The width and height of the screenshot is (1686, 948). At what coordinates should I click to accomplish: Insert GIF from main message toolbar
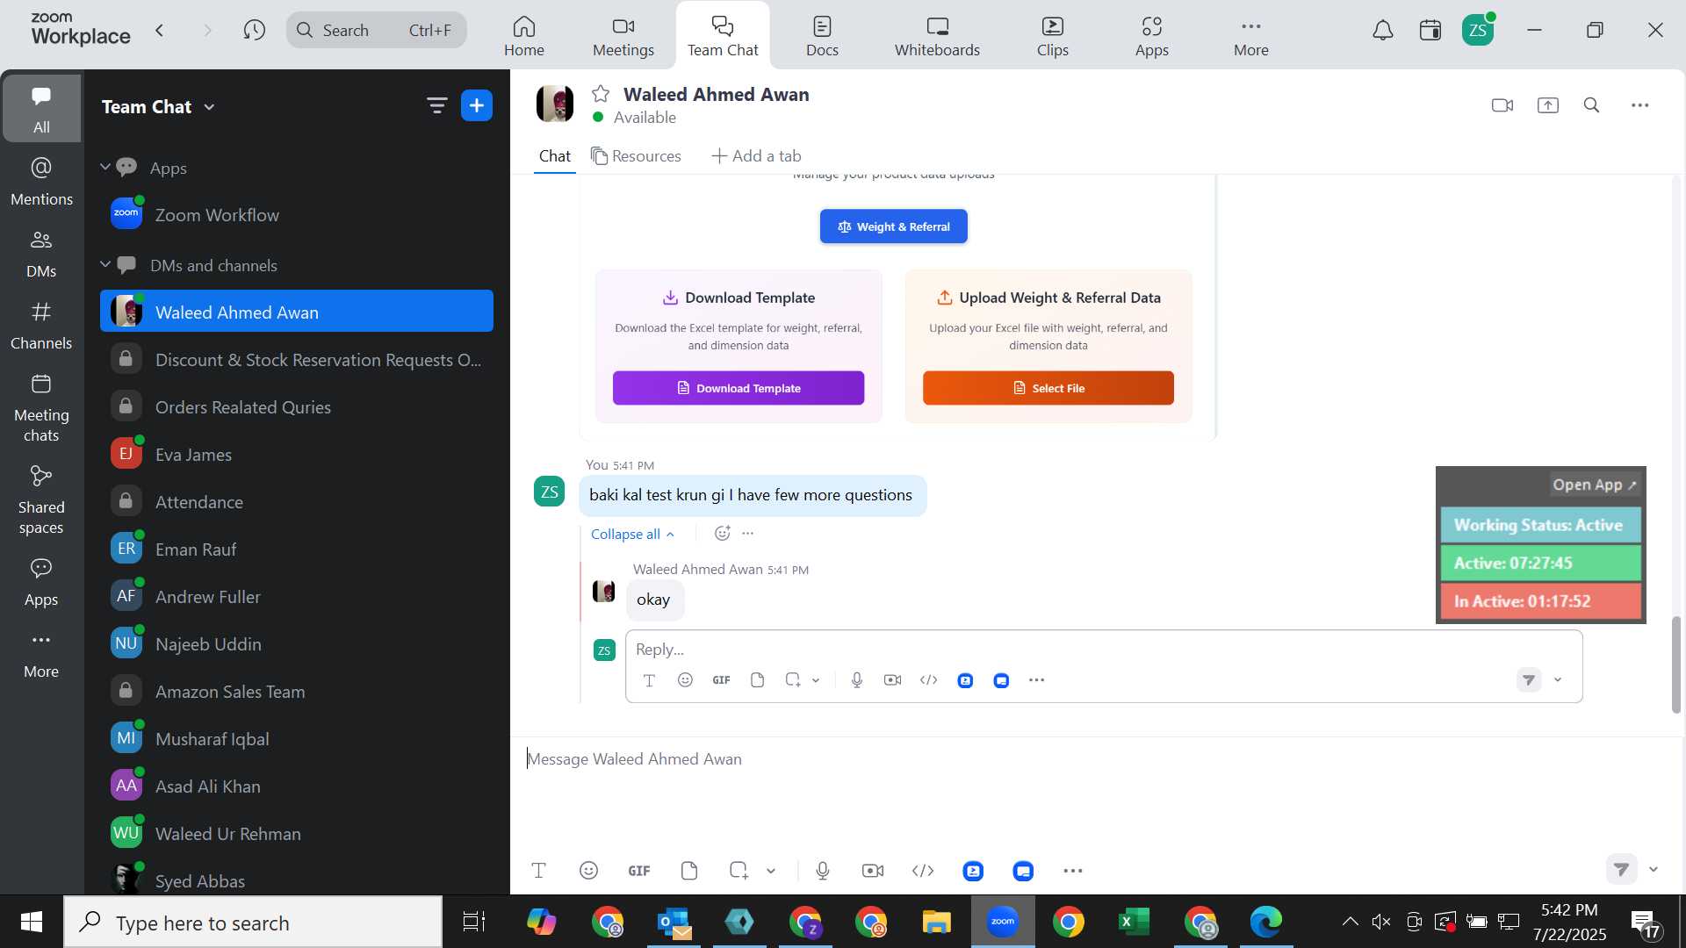[x=639, y=871]
